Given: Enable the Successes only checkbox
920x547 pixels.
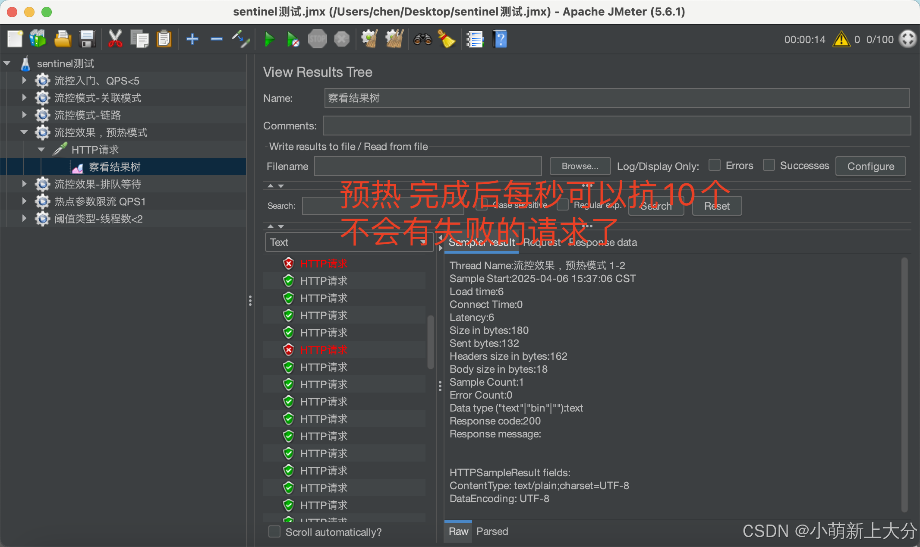Looking at the screenshot, I should [769, 165].
